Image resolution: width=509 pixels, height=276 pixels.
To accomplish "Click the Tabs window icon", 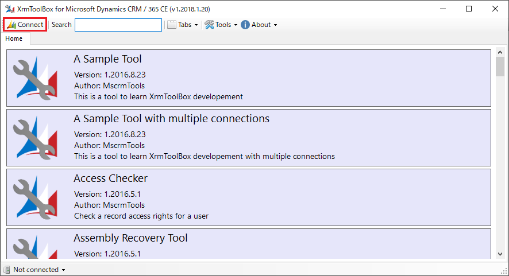I will pos(172,25).
